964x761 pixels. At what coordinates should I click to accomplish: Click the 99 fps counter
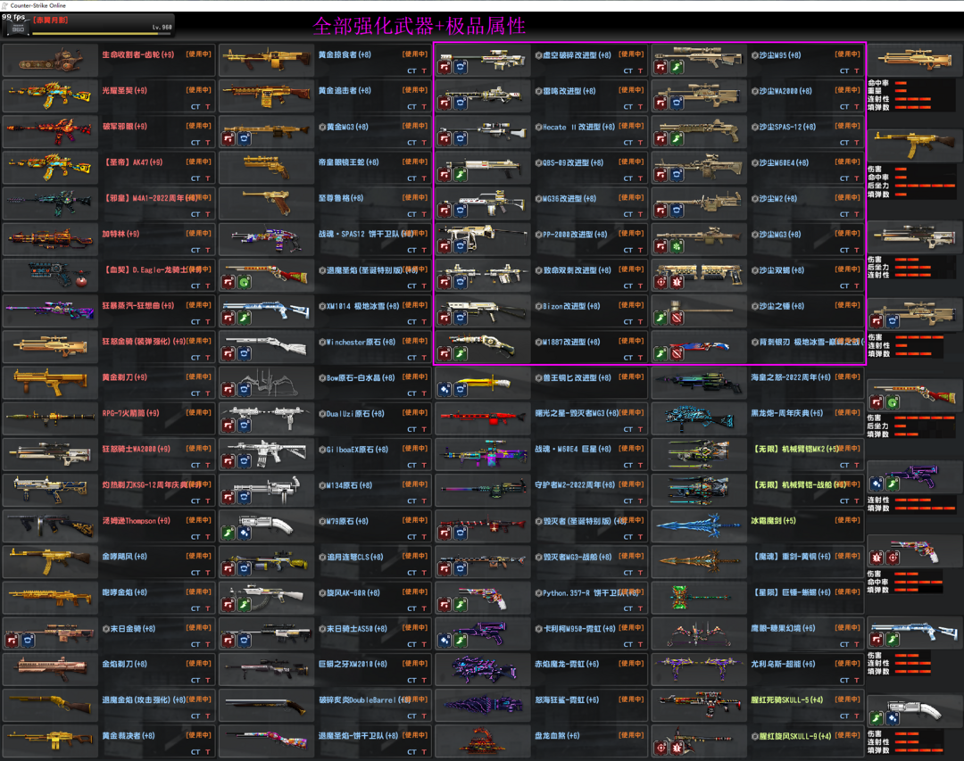click(13, 17)
